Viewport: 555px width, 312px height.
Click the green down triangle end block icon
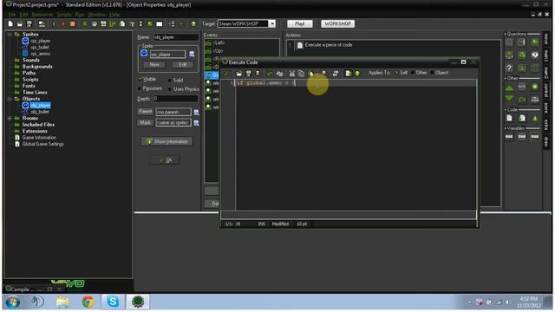(509, 99)
